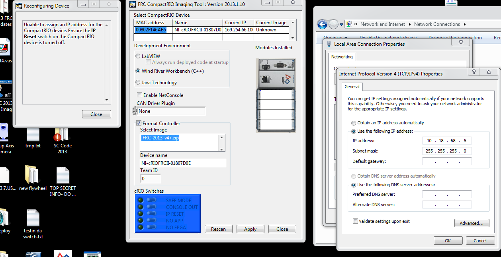
Task: Select the LabVIEW development environment
Action: point(138,56)
